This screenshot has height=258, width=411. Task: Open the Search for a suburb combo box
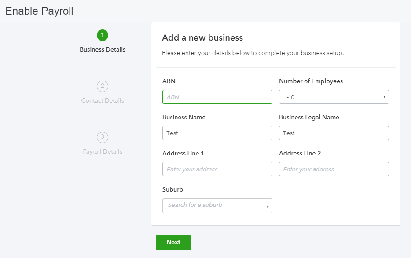pyautogui.click(x=217, y=206)
